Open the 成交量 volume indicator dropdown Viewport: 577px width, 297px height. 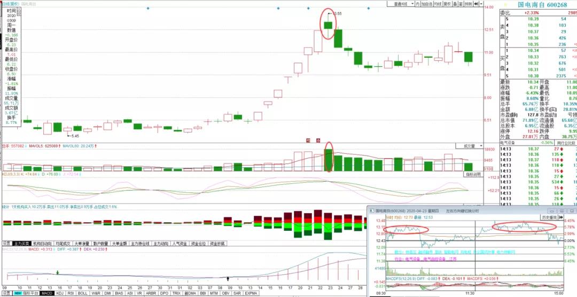(x=469, y=146)
